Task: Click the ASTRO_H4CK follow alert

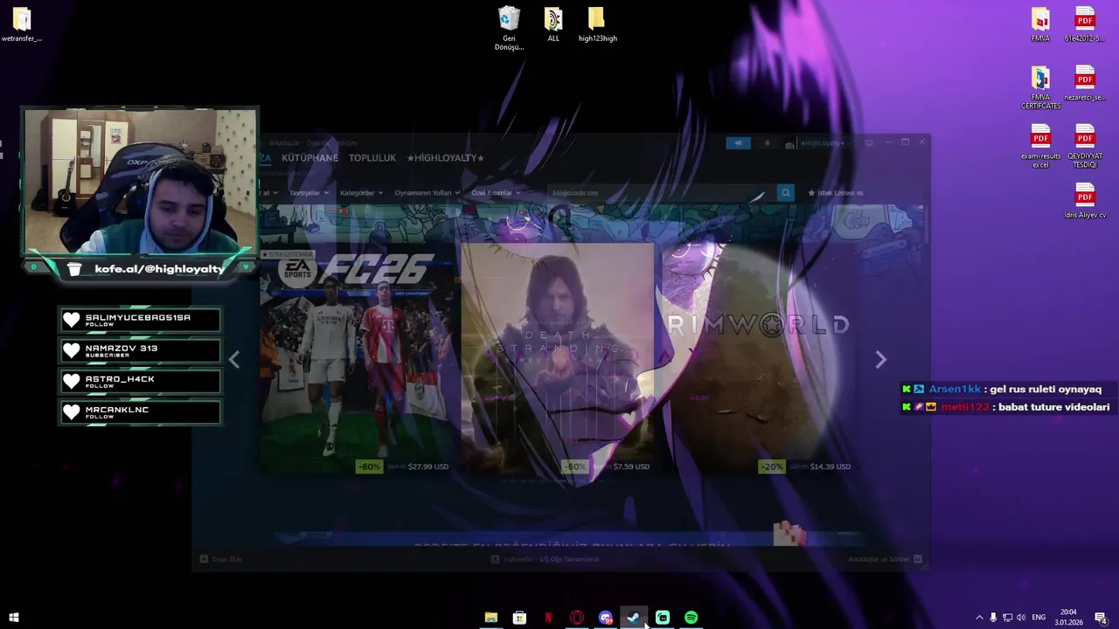Action: (140, 382)
